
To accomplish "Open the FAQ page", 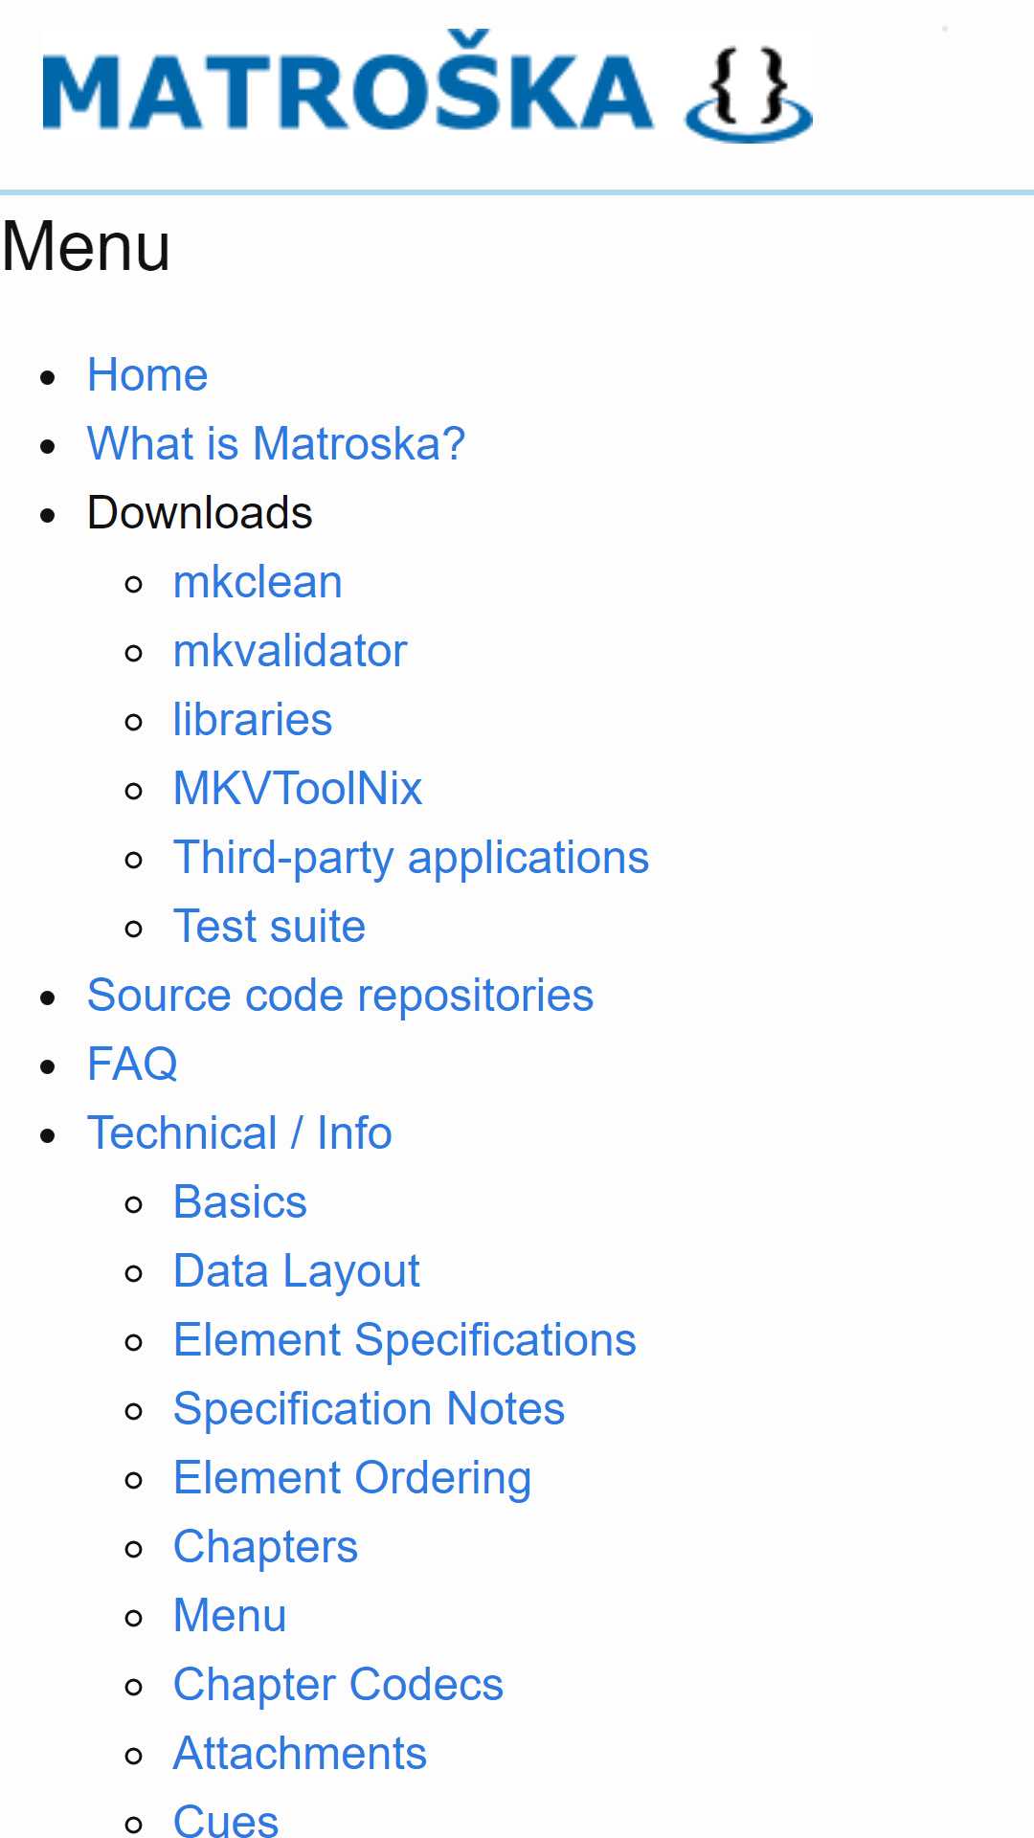I will point(132,1065).
